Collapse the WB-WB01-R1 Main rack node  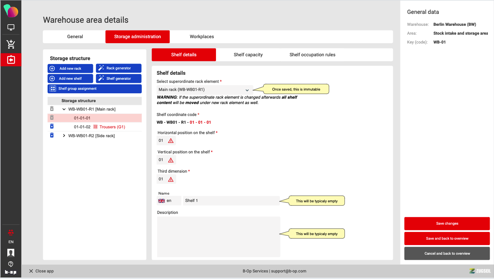pyautogui.click(x=64, y=109)
